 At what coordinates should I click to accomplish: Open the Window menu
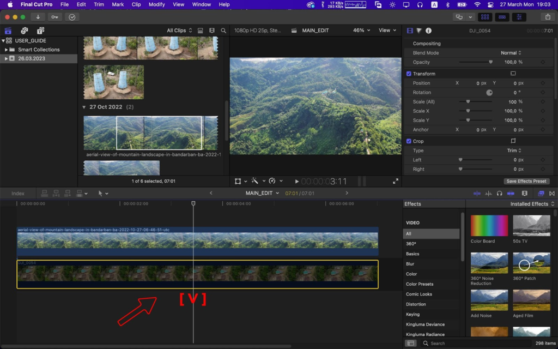pyautogui.click(x=202, y=4)
